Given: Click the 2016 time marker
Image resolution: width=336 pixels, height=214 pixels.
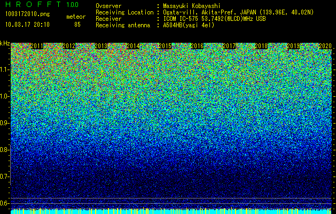Looking at the screenshot, I should click(x=197, y=46).
